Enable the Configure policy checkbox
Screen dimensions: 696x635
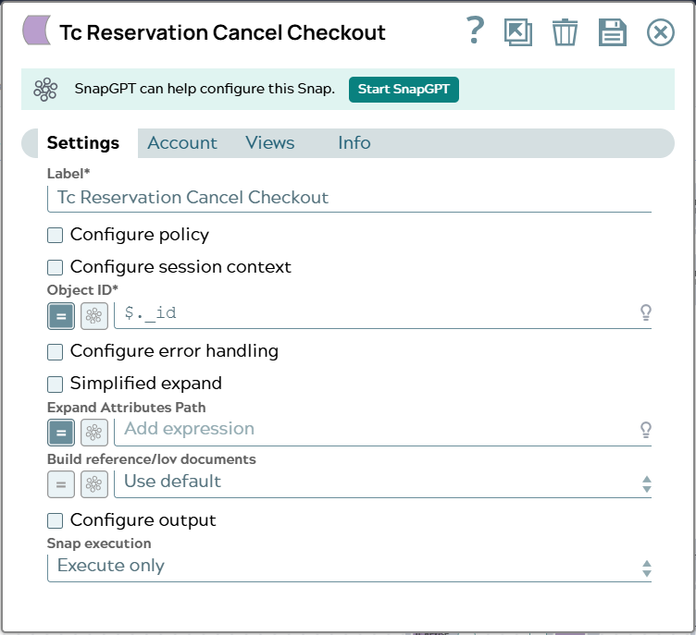(x=55, y=235)
